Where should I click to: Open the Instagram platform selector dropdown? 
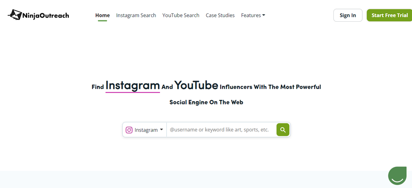(x=144, y=130)
